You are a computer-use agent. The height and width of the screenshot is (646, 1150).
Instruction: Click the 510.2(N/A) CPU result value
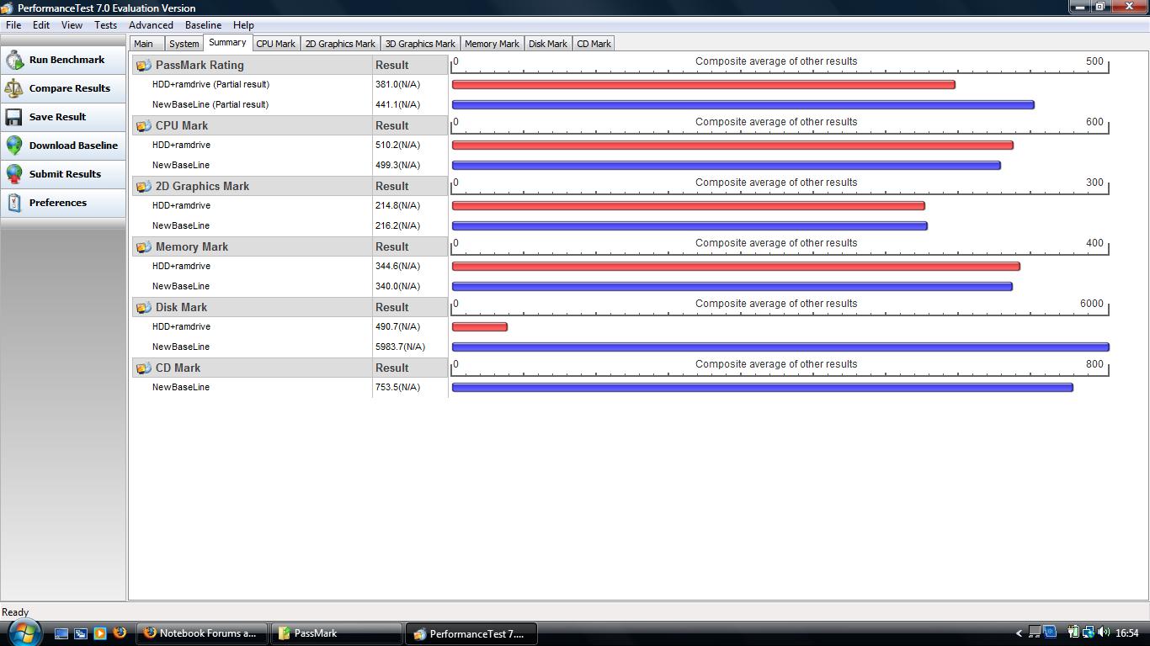(397, 145)
